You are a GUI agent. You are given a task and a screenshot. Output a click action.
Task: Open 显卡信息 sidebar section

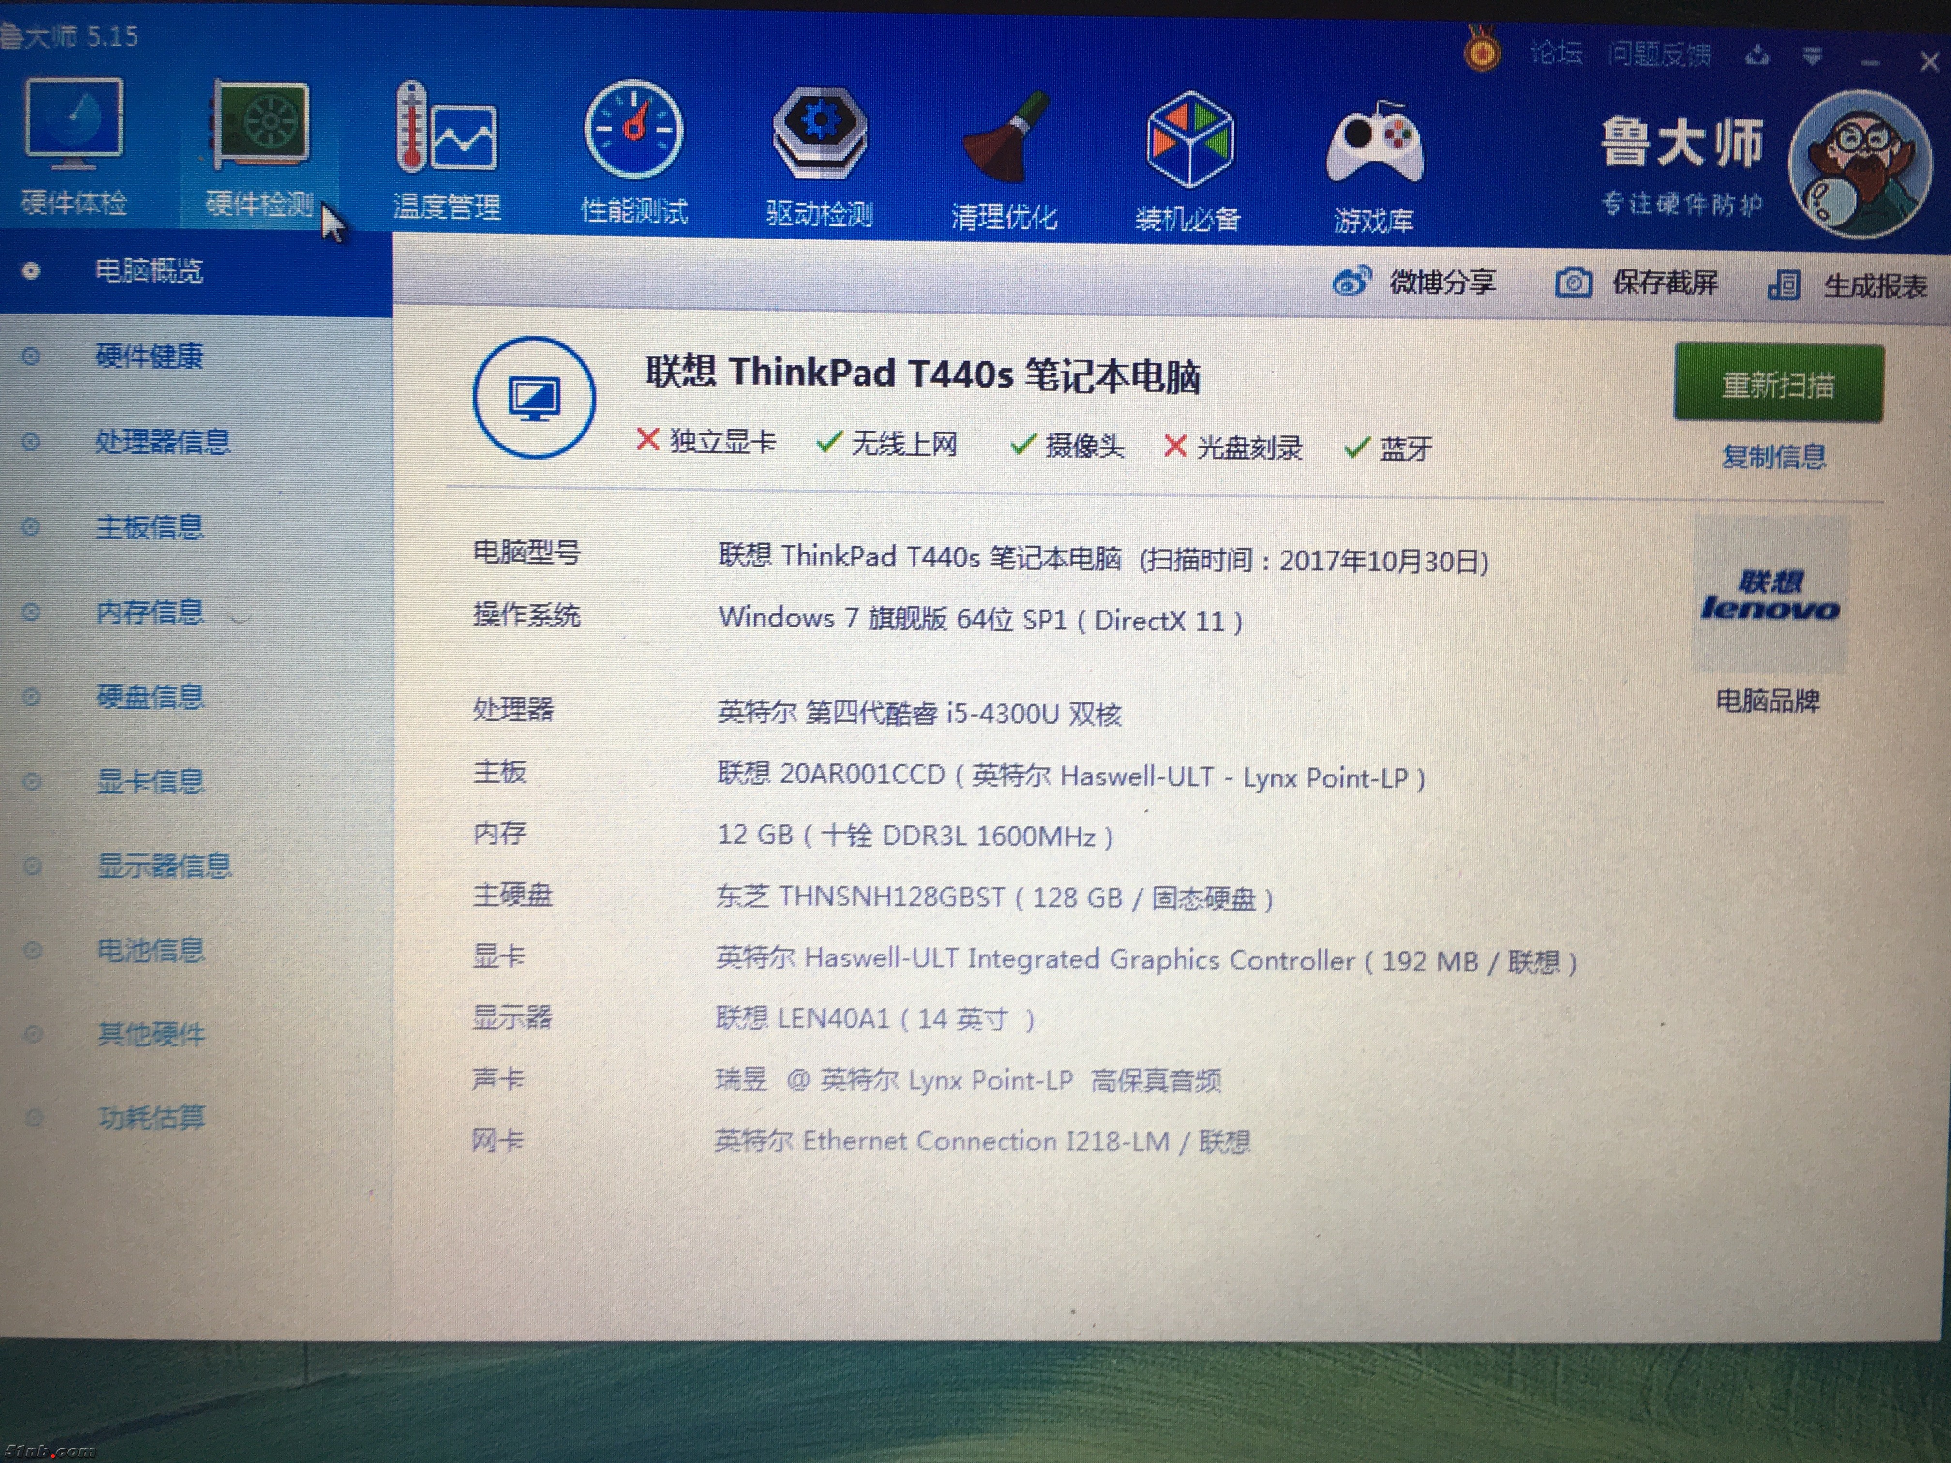150,781
